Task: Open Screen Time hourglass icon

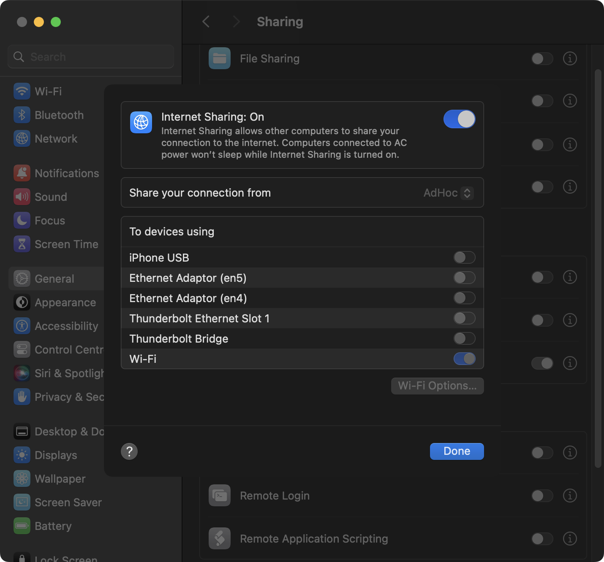Action: click(22, 244)
